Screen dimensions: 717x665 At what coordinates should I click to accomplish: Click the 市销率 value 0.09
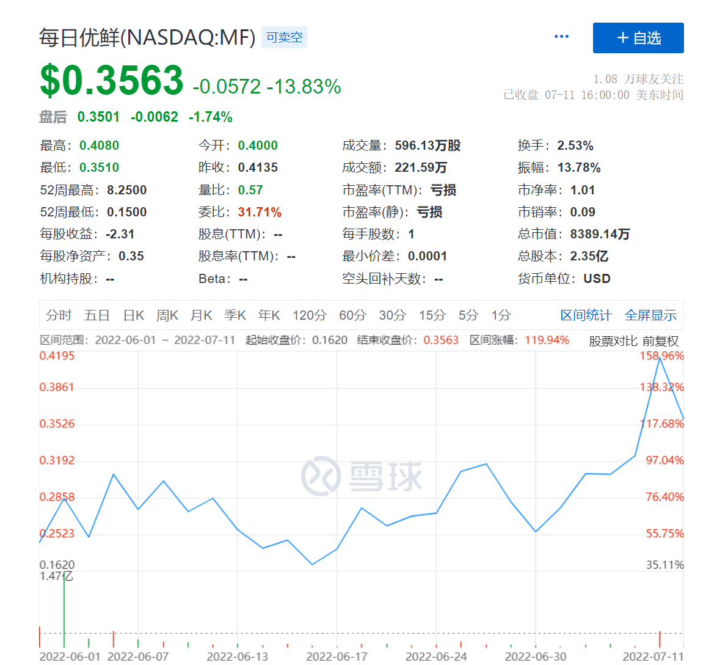coord(583,212)
